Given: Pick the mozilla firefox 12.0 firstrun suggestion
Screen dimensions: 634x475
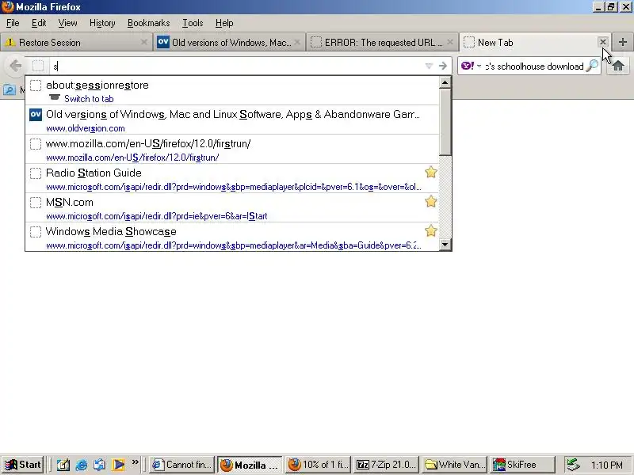Looking at the screenshot, I should pyautogui.click(x=232, y=149).
